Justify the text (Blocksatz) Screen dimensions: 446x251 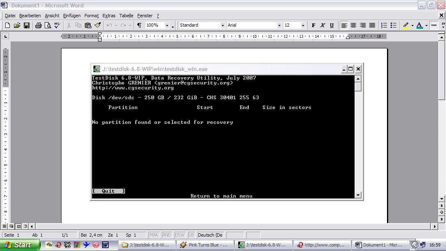(372, 25)
